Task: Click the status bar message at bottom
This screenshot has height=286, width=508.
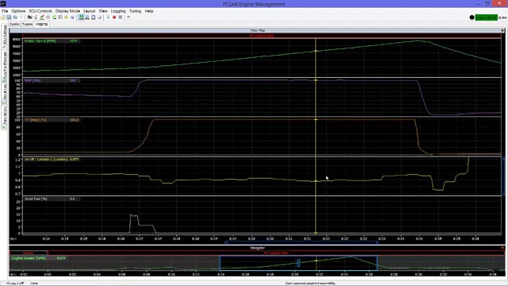Action: pyautogui.click(x=310, y=284)
